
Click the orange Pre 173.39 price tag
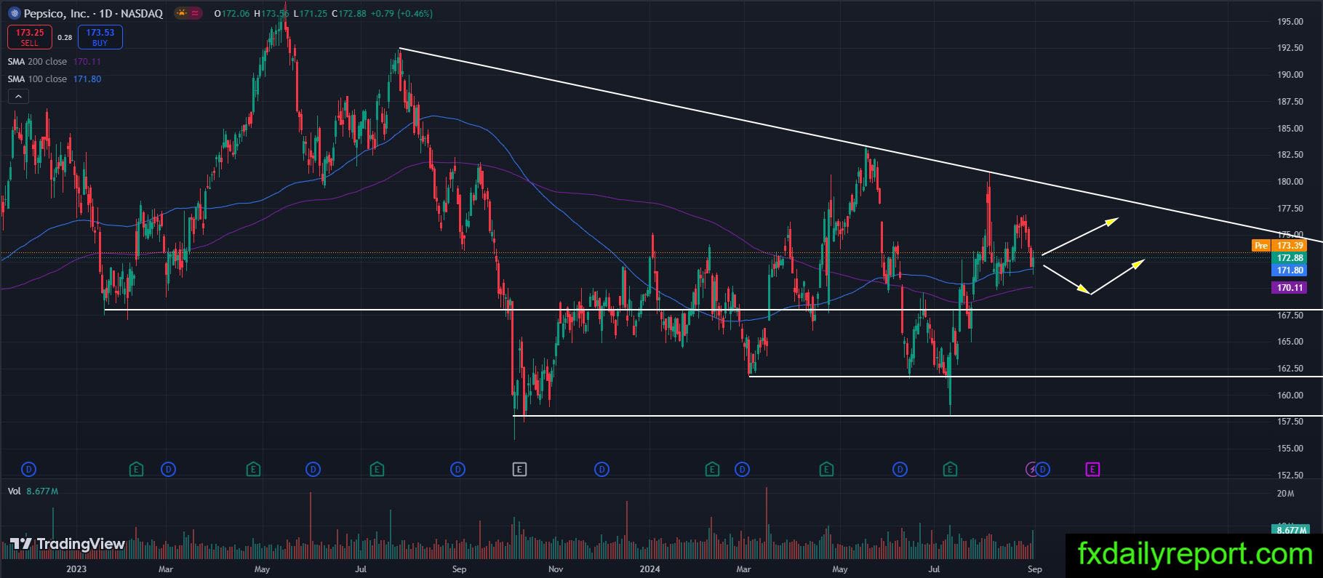[x=1279, y=246]
